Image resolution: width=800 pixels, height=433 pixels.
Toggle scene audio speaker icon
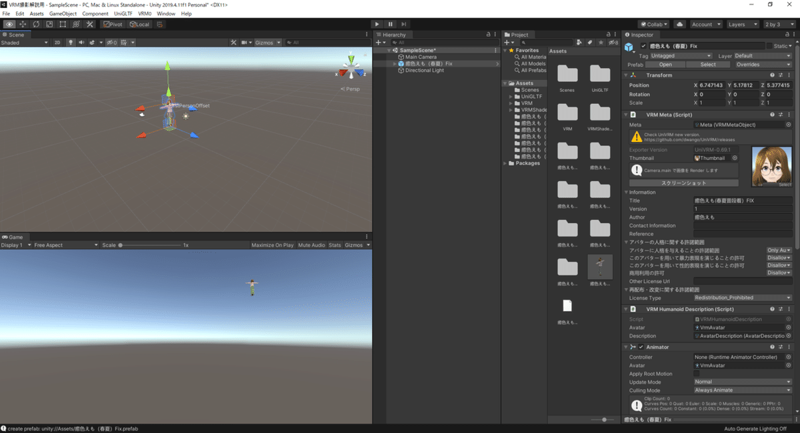click(81, 43)
